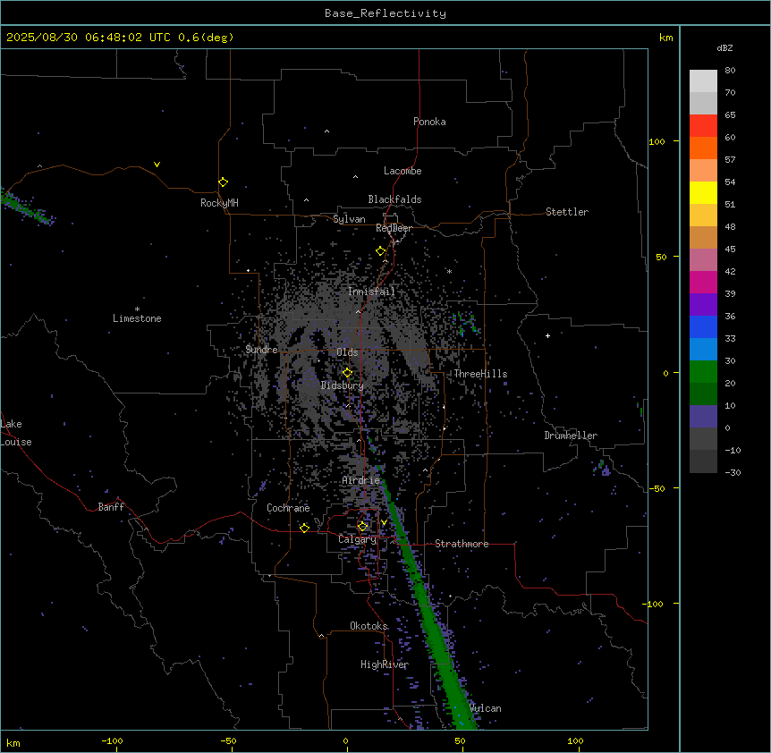The image size is (771, 753).
Task: Select the pink 45–42 dBZ swatch
Action: point(703,260)
